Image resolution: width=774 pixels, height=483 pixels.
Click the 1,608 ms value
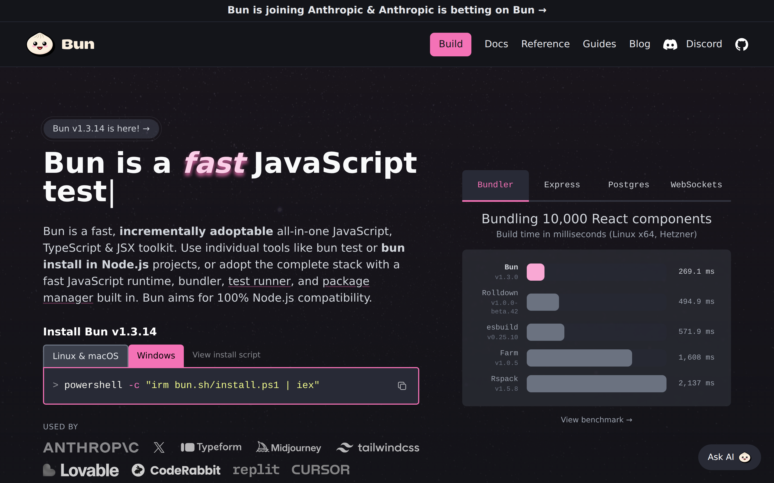pyautogui.click(x=696, y=357)
